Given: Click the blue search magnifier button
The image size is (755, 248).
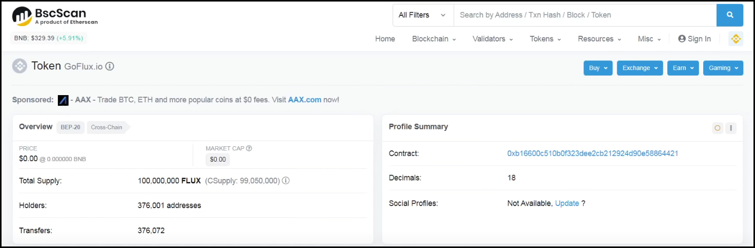Looking at the screenshot, I should coord(729,15).
